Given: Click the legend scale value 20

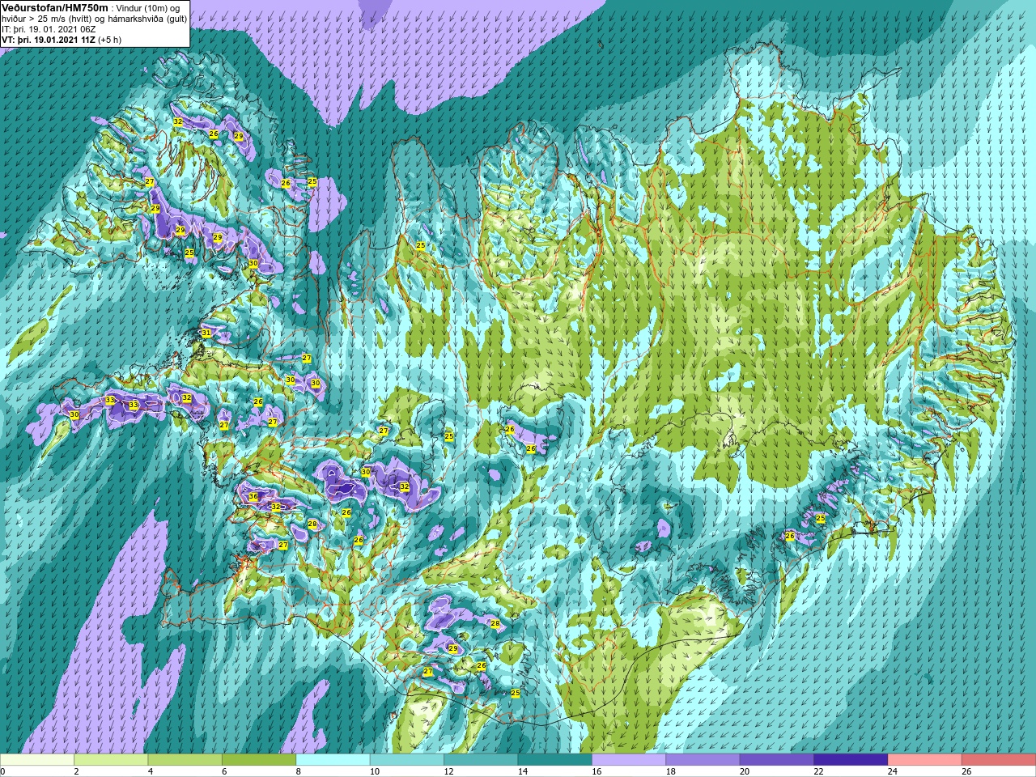Looking at the screenshot, I should [x=745, y=772].
